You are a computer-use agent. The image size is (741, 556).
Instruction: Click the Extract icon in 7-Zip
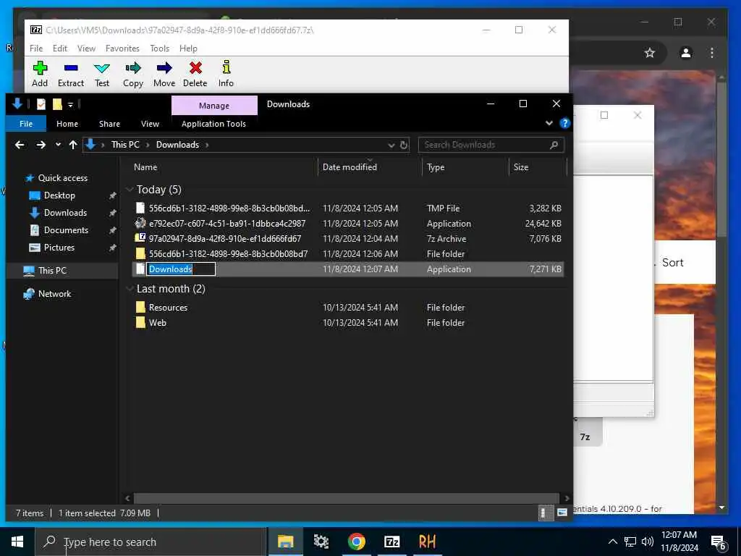71,68
